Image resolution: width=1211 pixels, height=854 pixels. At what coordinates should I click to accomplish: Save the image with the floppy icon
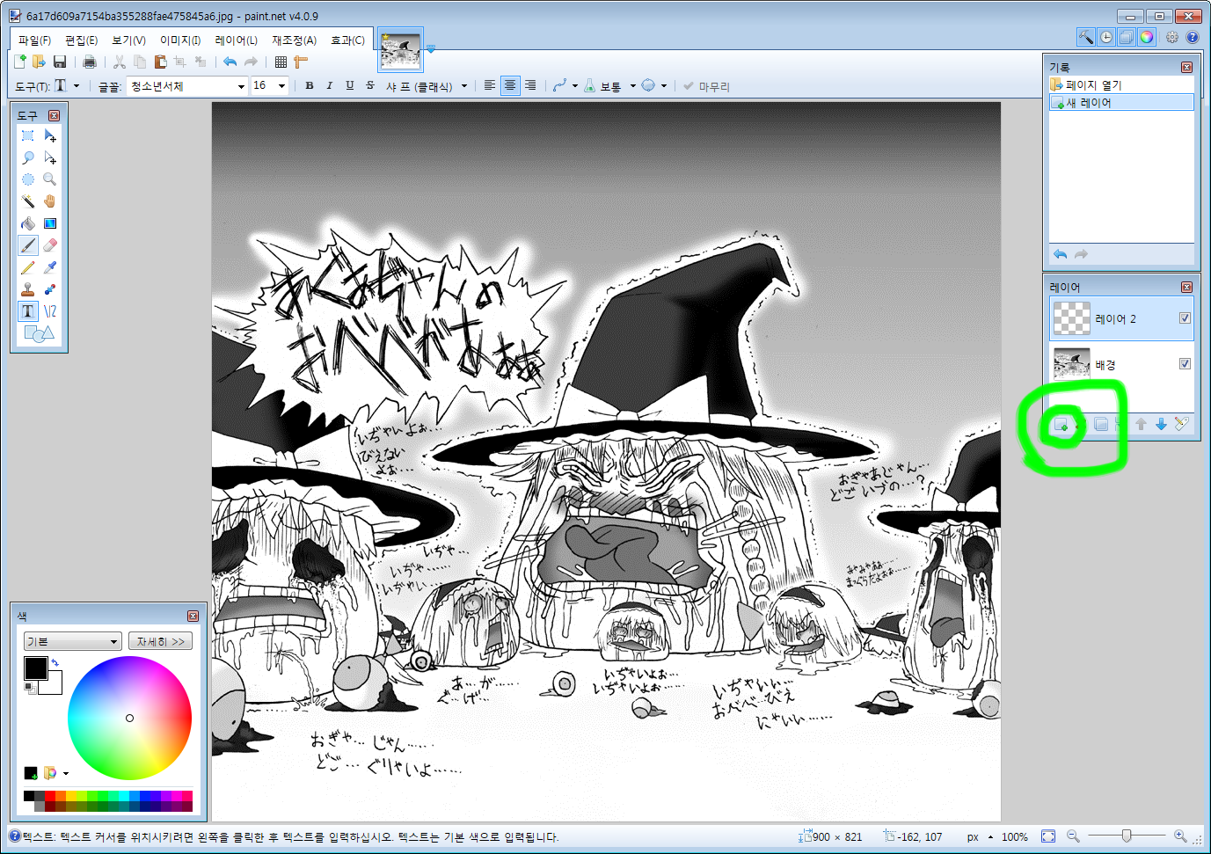point(60,62)
